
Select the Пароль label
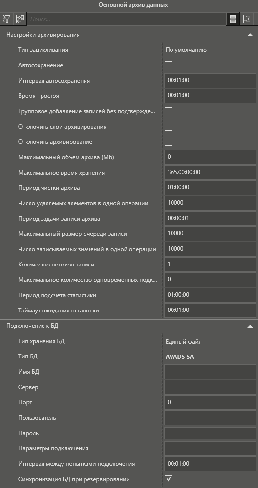click(x=28, y=433)
